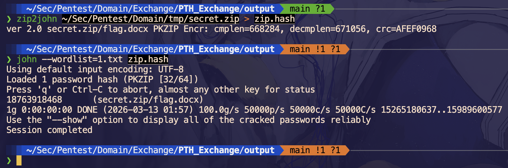Click the underlined secret.zip file path
The height and width of the screenshot is (168, 508).
tap(150, 19)
